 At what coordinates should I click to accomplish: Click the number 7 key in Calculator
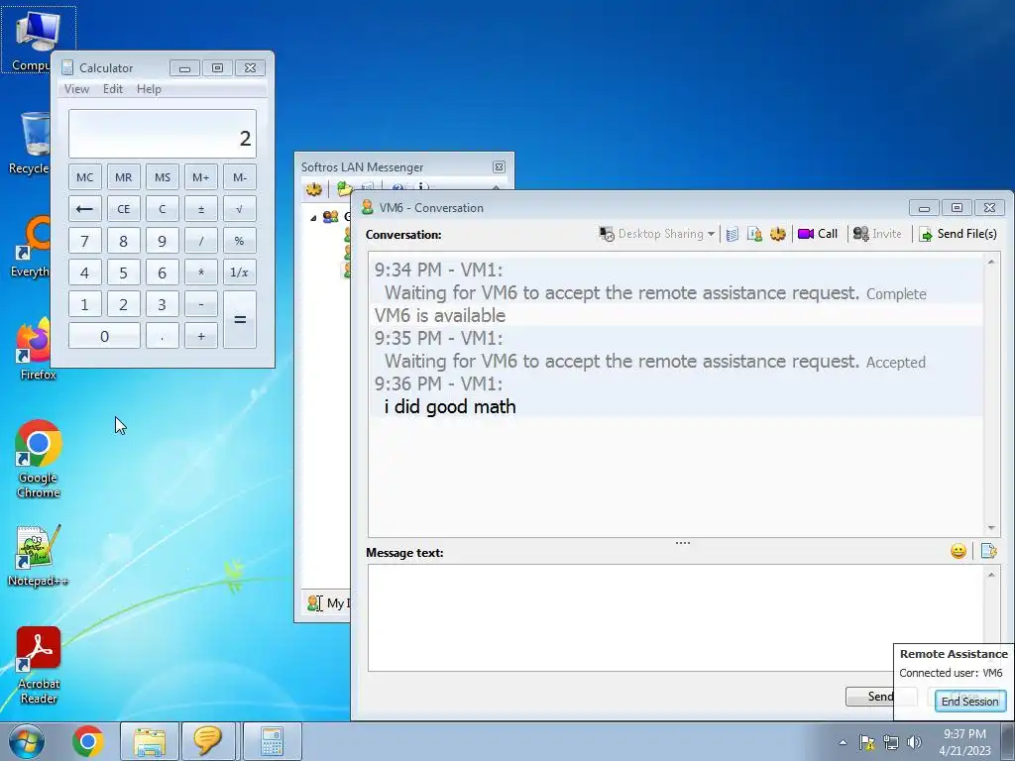click(85, 241)
